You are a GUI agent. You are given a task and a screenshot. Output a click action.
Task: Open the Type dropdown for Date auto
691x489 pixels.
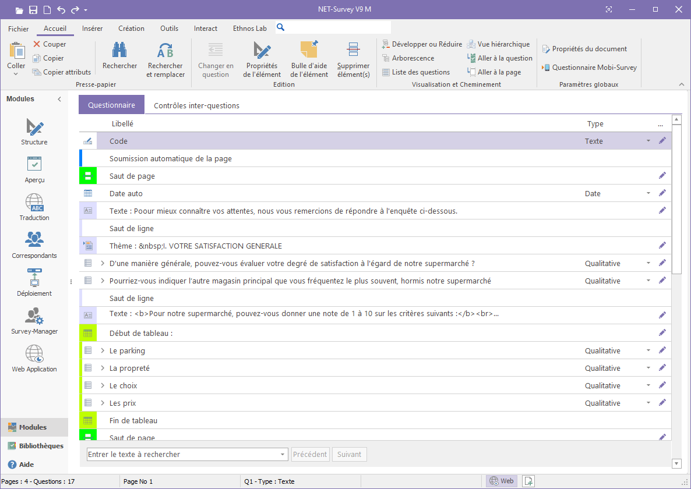(648, 193)
